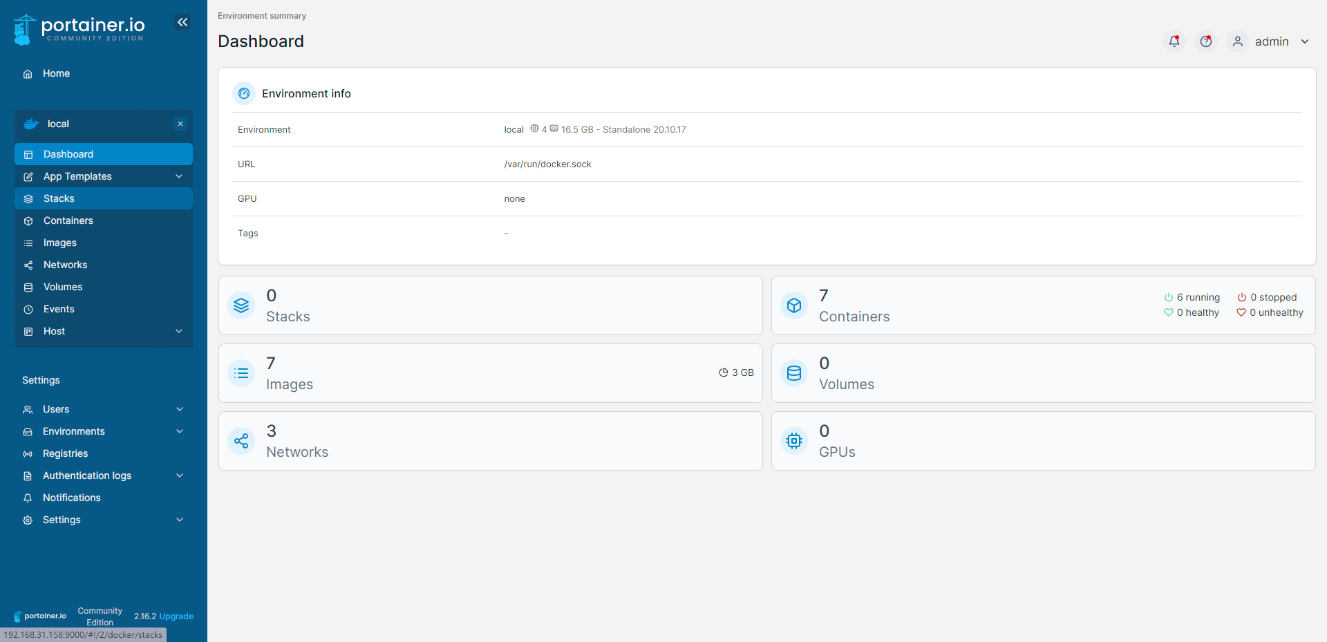Click the 0 unhealthy status text
The height and width of the screenshot is (642, 1327).
click(x=1276, y=312)
